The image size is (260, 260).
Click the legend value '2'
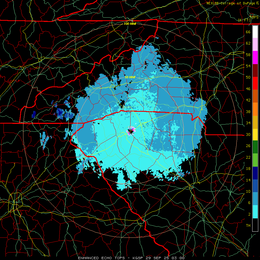coord(249,214)
